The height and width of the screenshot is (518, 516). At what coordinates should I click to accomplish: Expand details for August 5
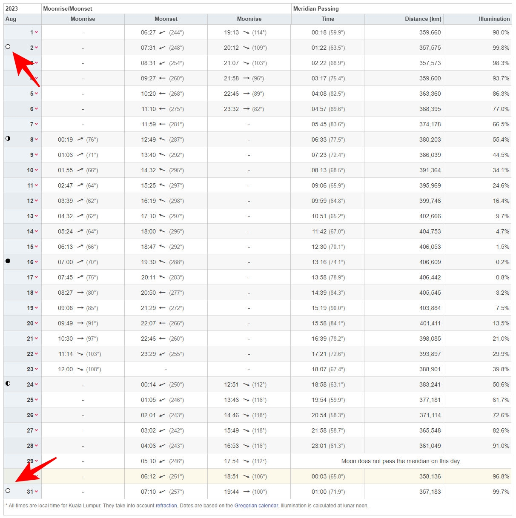pyautogui.click(x=37, y=94)
